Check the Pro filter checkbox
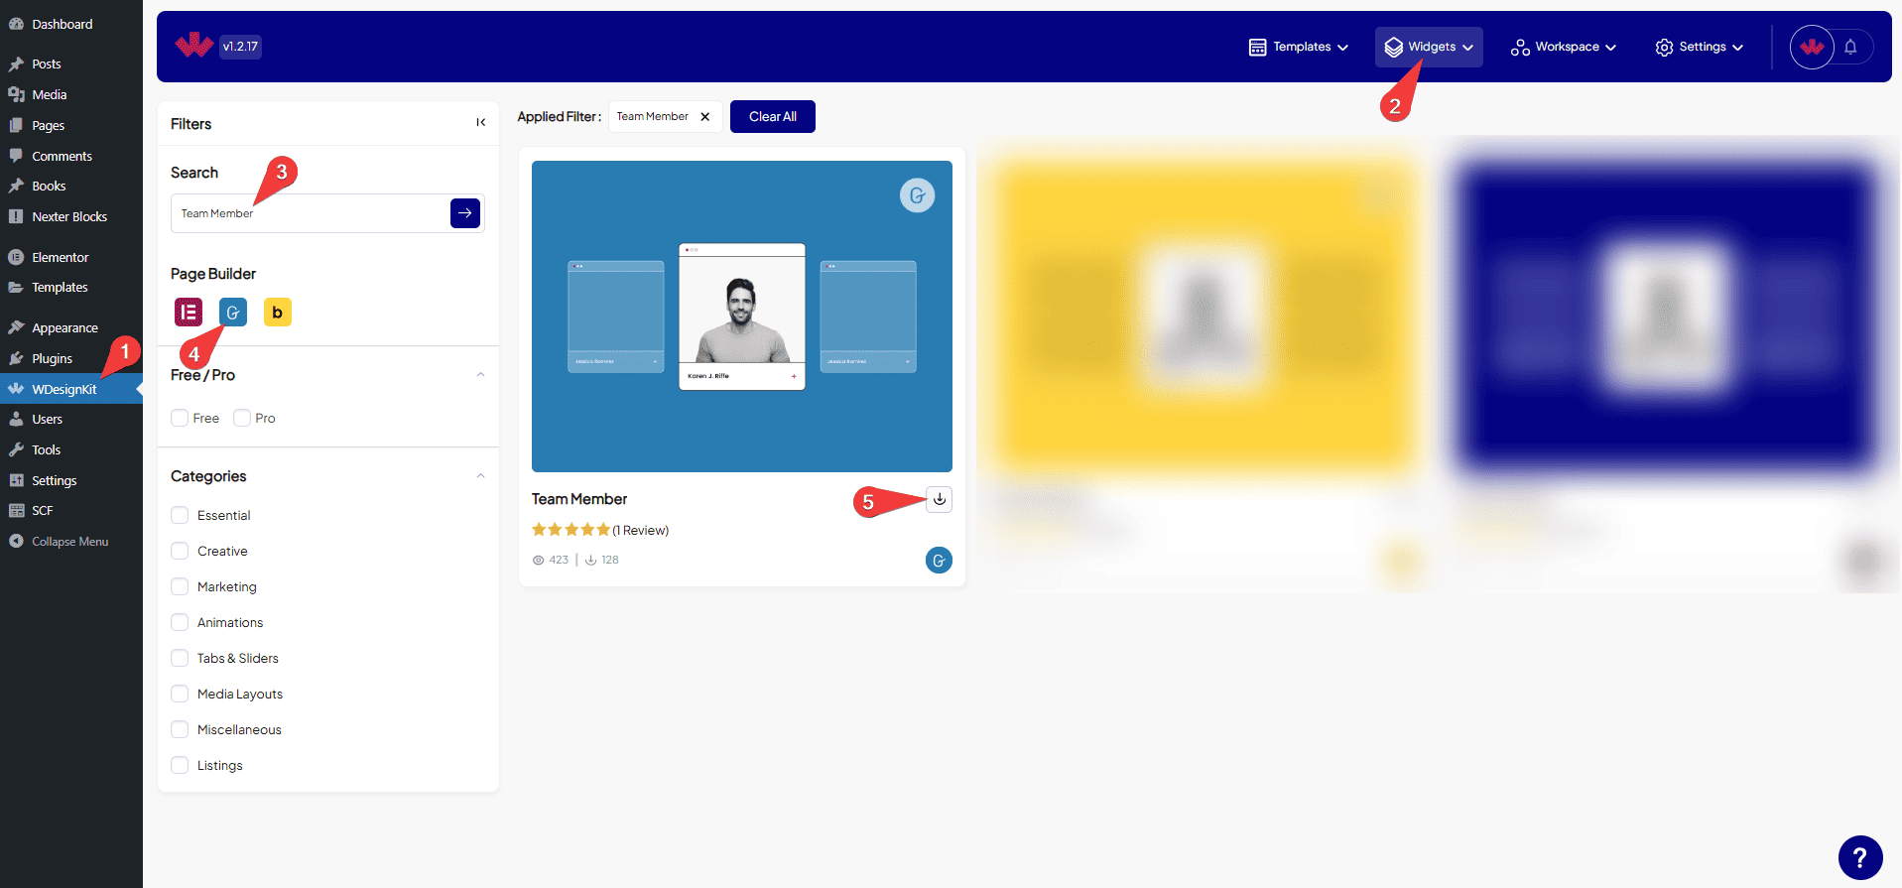 [x=242, y=418]
